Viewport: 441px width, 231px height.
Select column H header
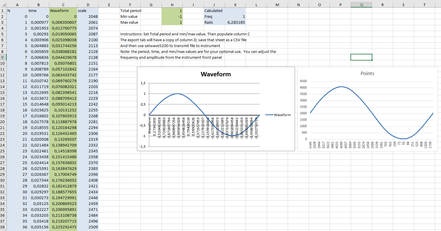coord(172,4)
